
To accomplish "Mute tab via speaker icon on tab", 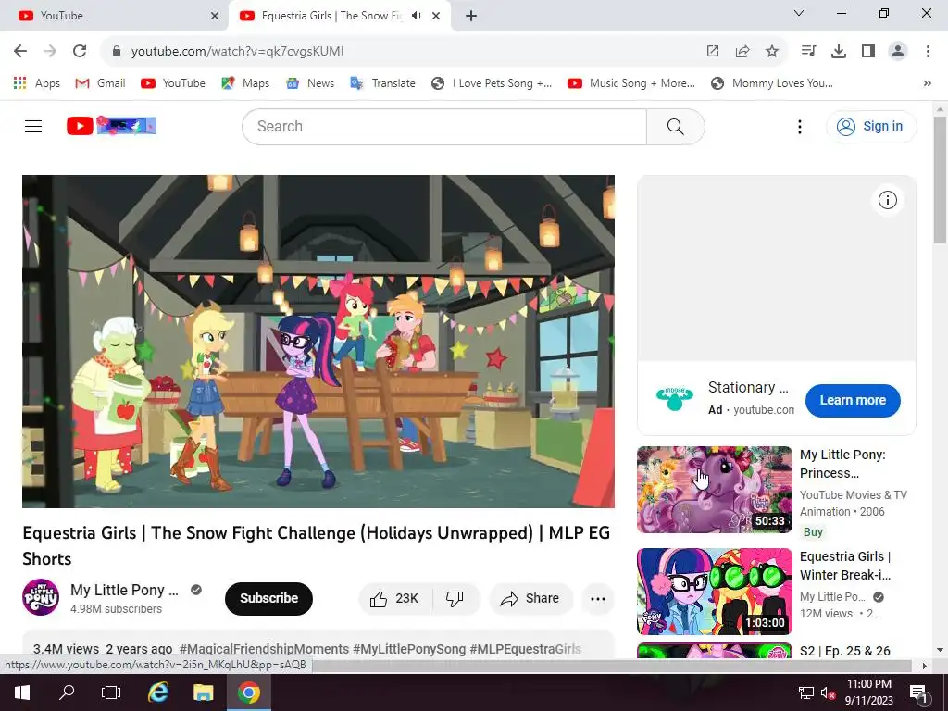I will pyautogui.click(x=416, y=16).
